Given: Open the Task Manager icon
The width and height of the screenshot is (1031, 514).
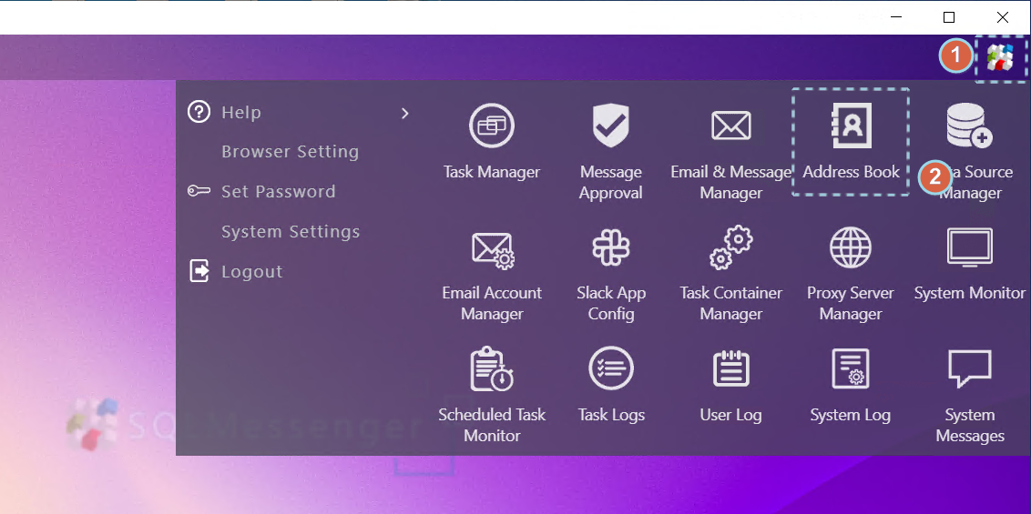Looking at the screenshot, I should (492, 125).
